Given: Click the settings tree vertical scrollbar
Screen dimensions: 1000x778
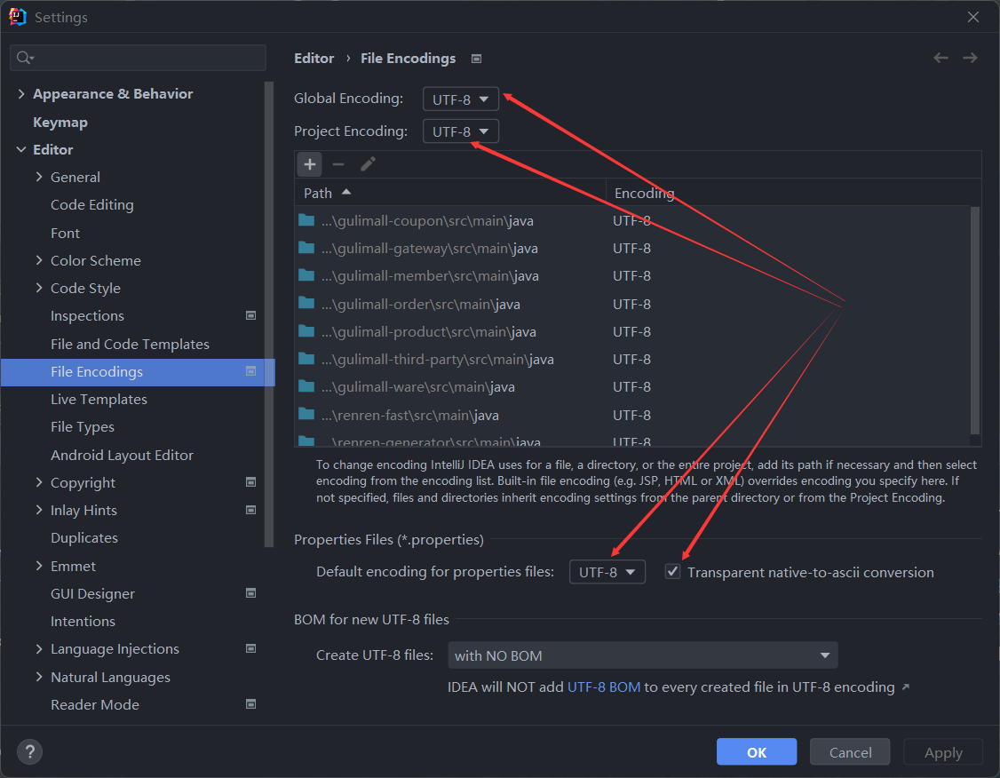Looking at the screenshot, I should pos(268,314).
